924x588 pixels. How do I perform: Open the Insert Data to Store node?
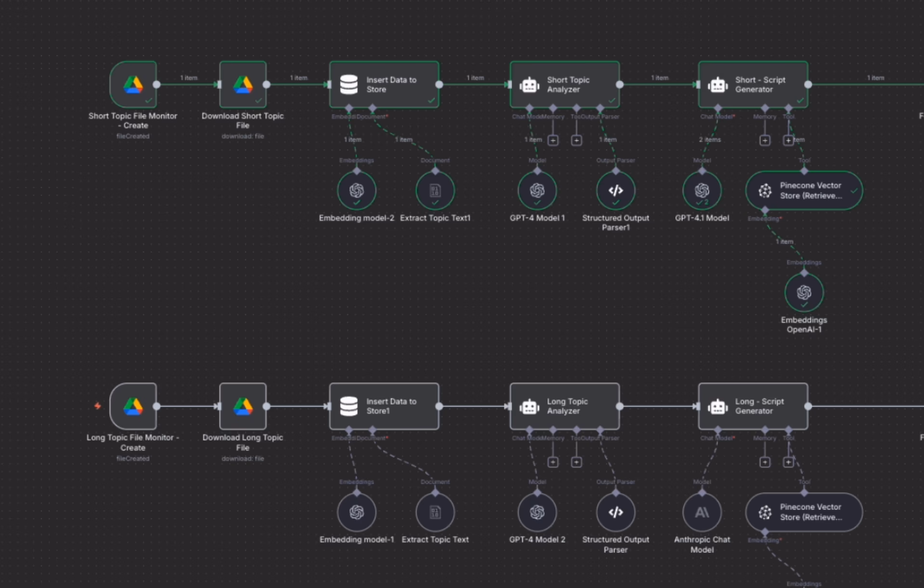click(x=384, y=84)
